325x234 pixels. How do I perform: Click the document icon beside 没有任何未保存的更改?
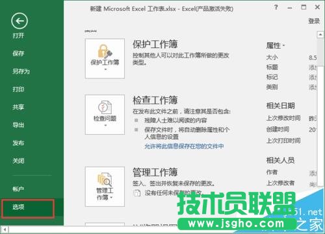tap(136, 193)
